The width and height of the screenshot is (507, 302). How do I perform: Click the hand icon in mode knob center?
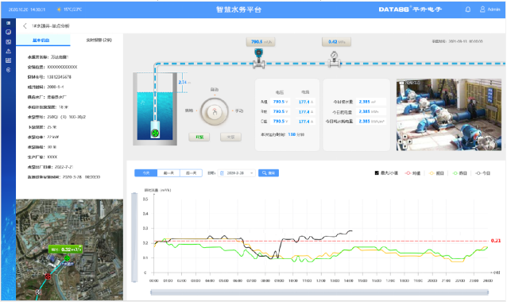tap(215, 112)
